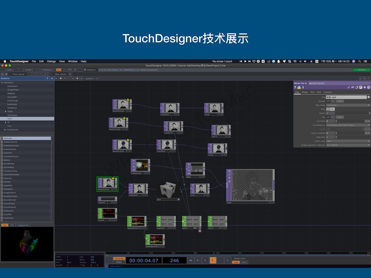Open the Audio Loop dropdown

coord(348,141)
